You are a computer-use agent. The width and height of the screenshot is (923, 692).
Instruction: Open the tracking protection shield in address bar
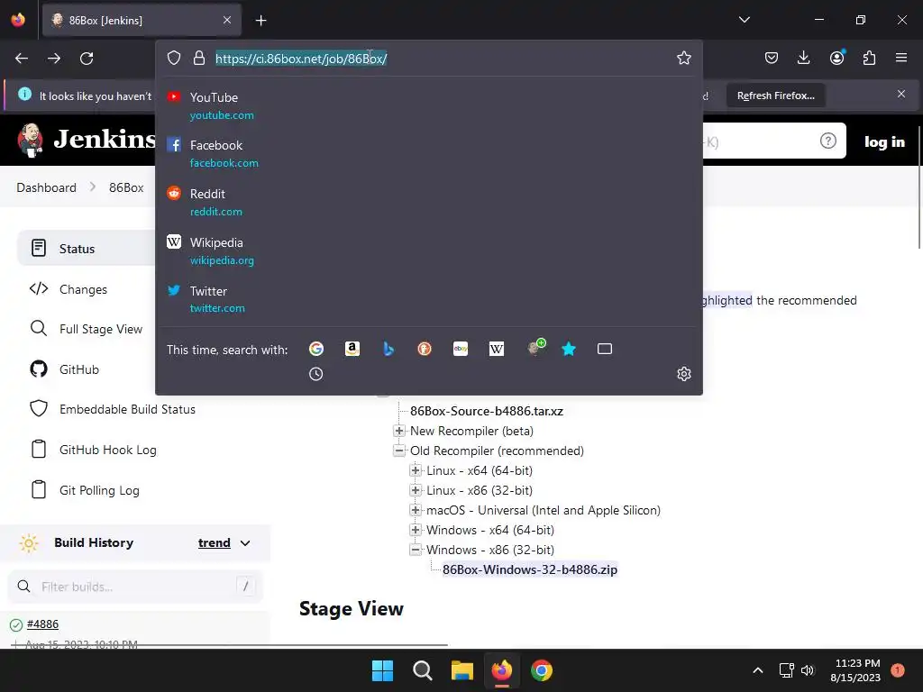(174, 59)
